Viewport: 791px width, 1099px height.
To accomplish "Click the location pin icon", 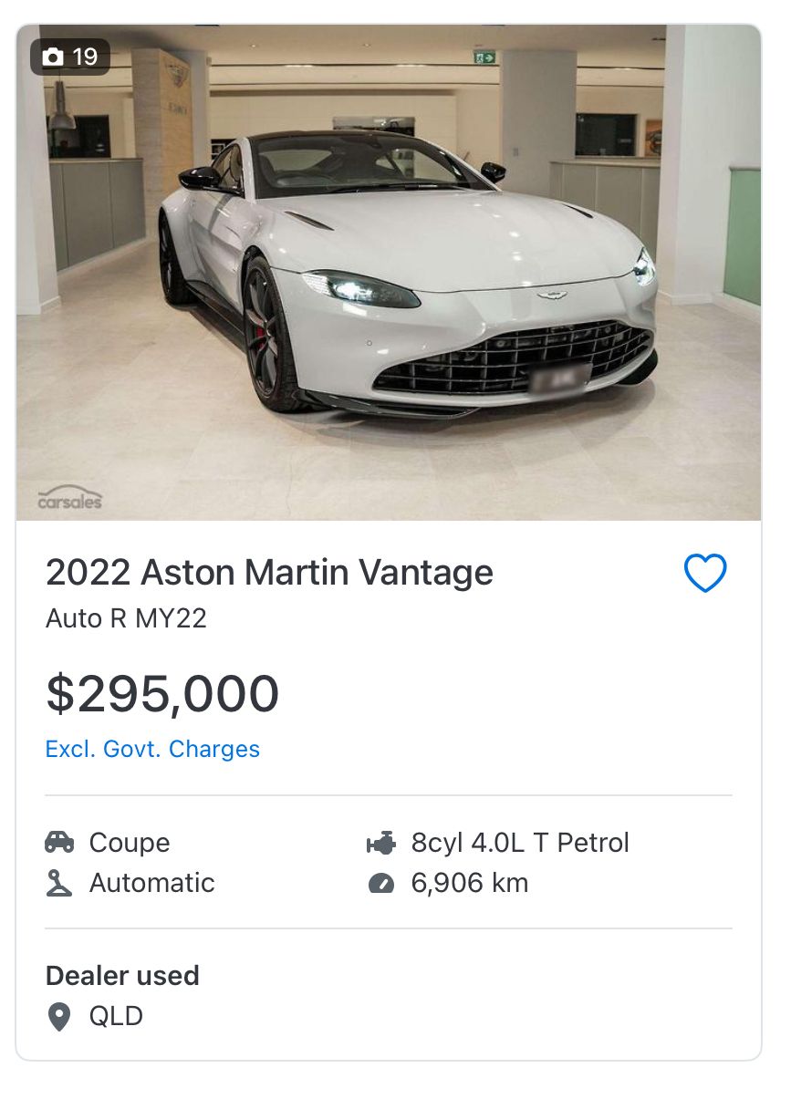I will [59, 1016].
